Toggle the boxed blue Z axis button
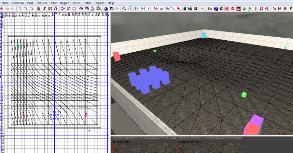 pyautogui.click(x=149, y=8)
